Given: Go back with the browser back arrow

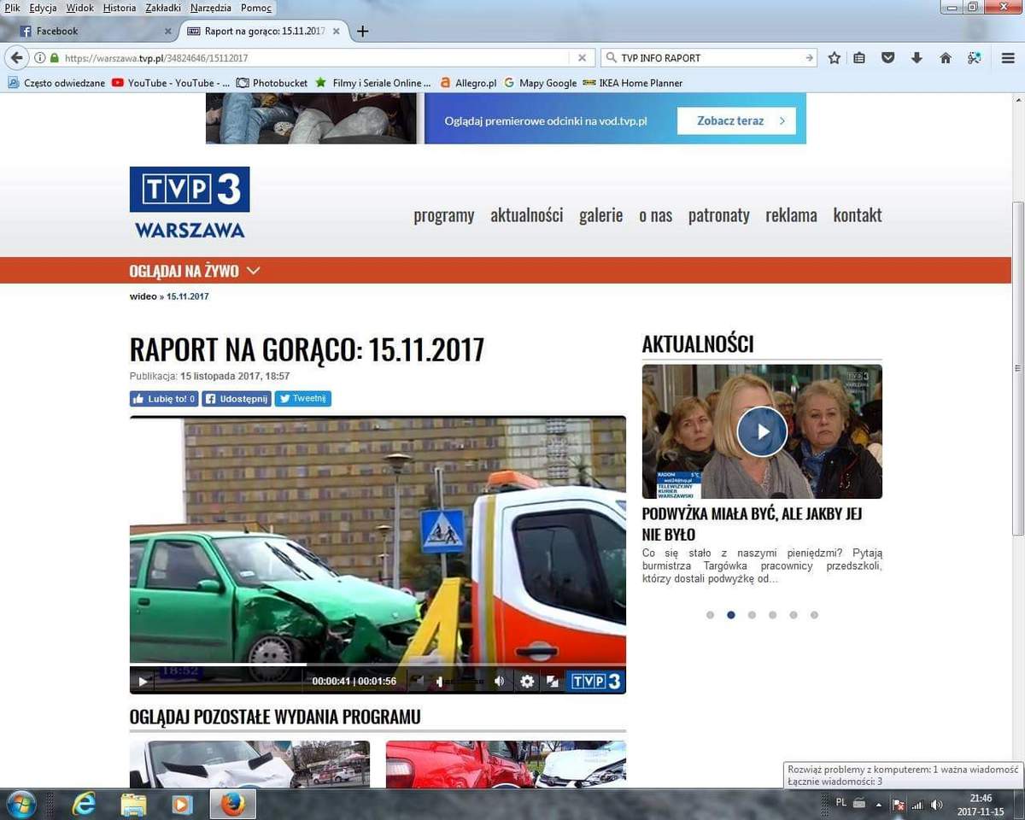Looking at the screenshot, I should (15, 58).
